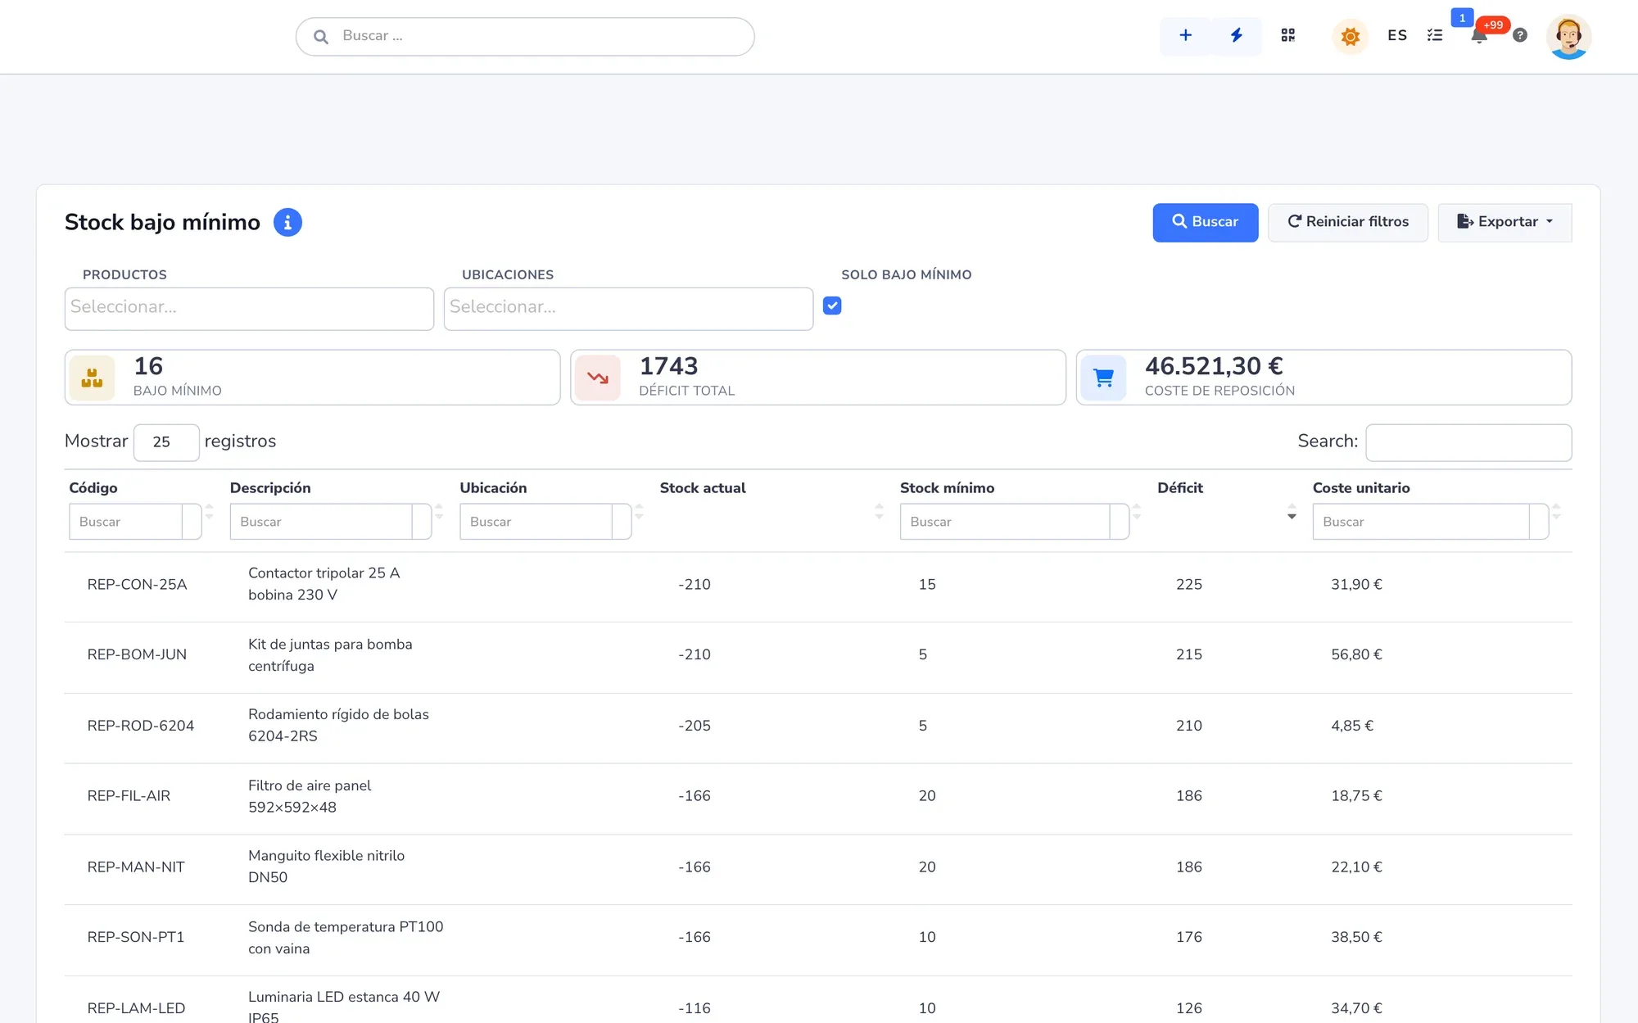Switch the ES language selector
Screen dimensions: 1638x1023
1397,35
